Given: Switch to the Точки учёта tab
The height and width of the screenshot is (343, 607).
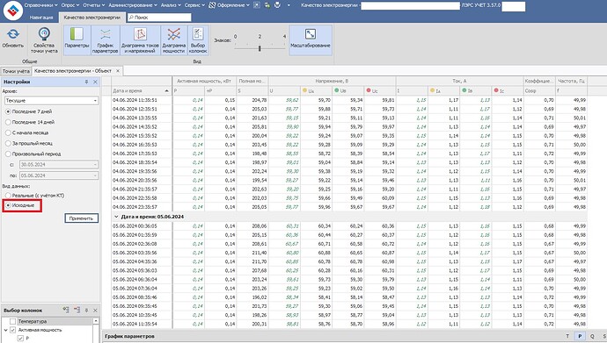Looking at the screenshot, I should click(16, 71).
